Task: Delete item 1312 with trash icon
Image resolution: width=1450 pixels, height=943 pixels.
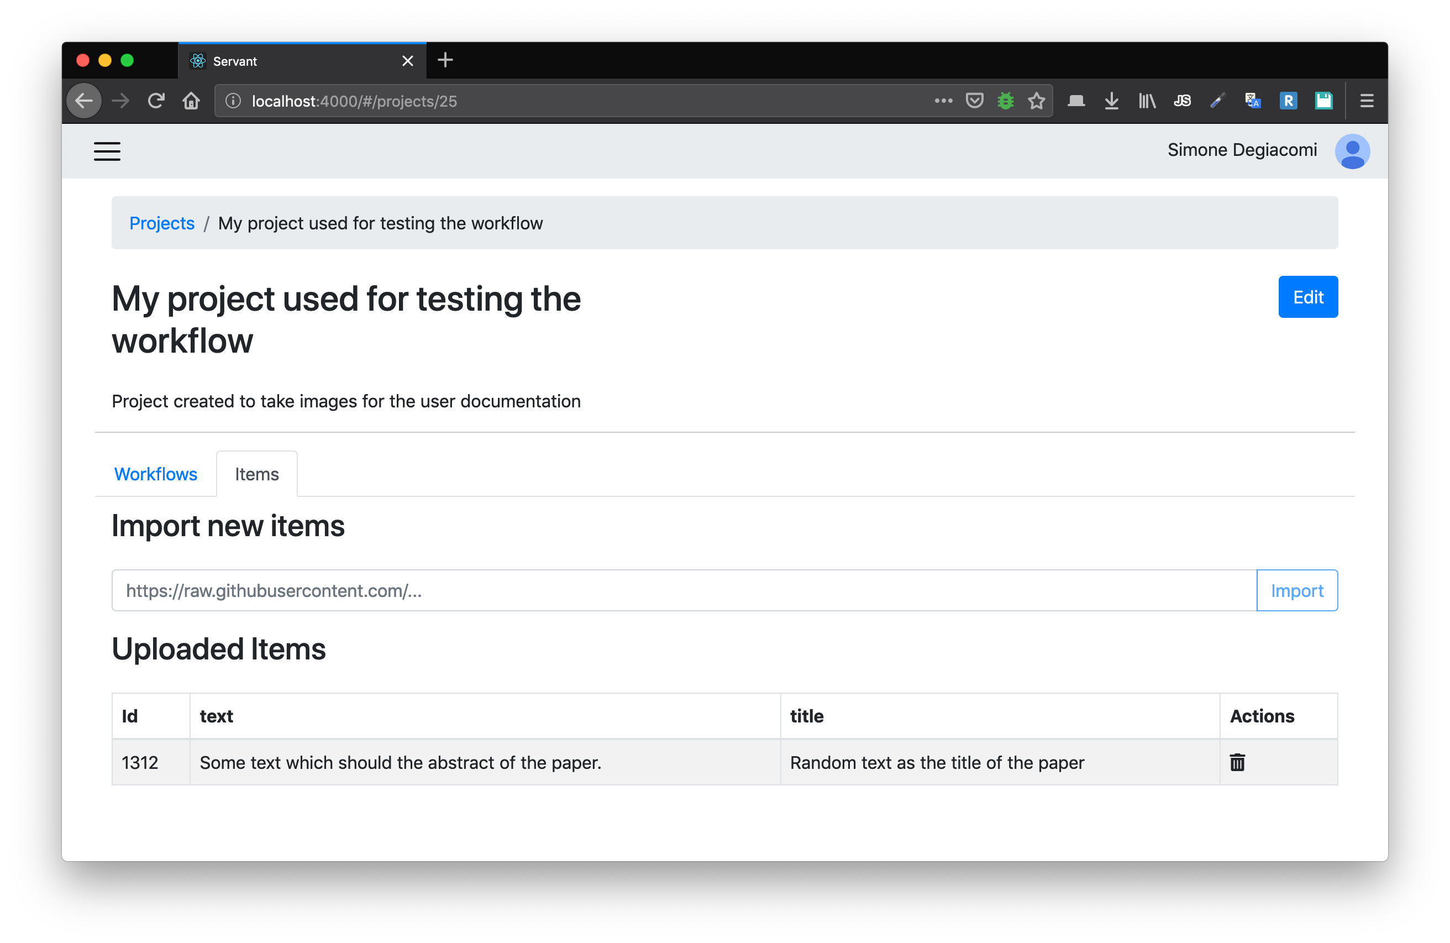Action: coord(1237,762)
